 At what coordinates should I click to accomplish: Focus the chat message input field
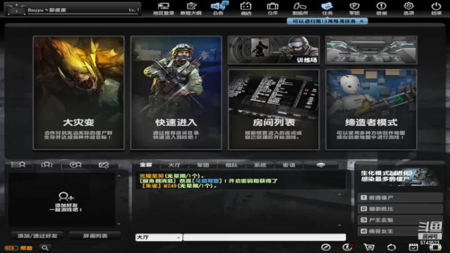click(x=264, y=237)
